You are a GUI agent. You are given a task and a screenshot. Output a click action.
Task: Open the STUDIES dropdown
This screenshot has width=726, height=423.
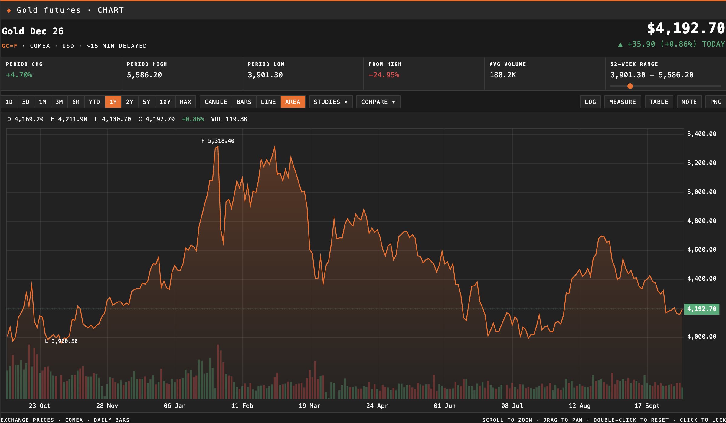pos(331,102)
